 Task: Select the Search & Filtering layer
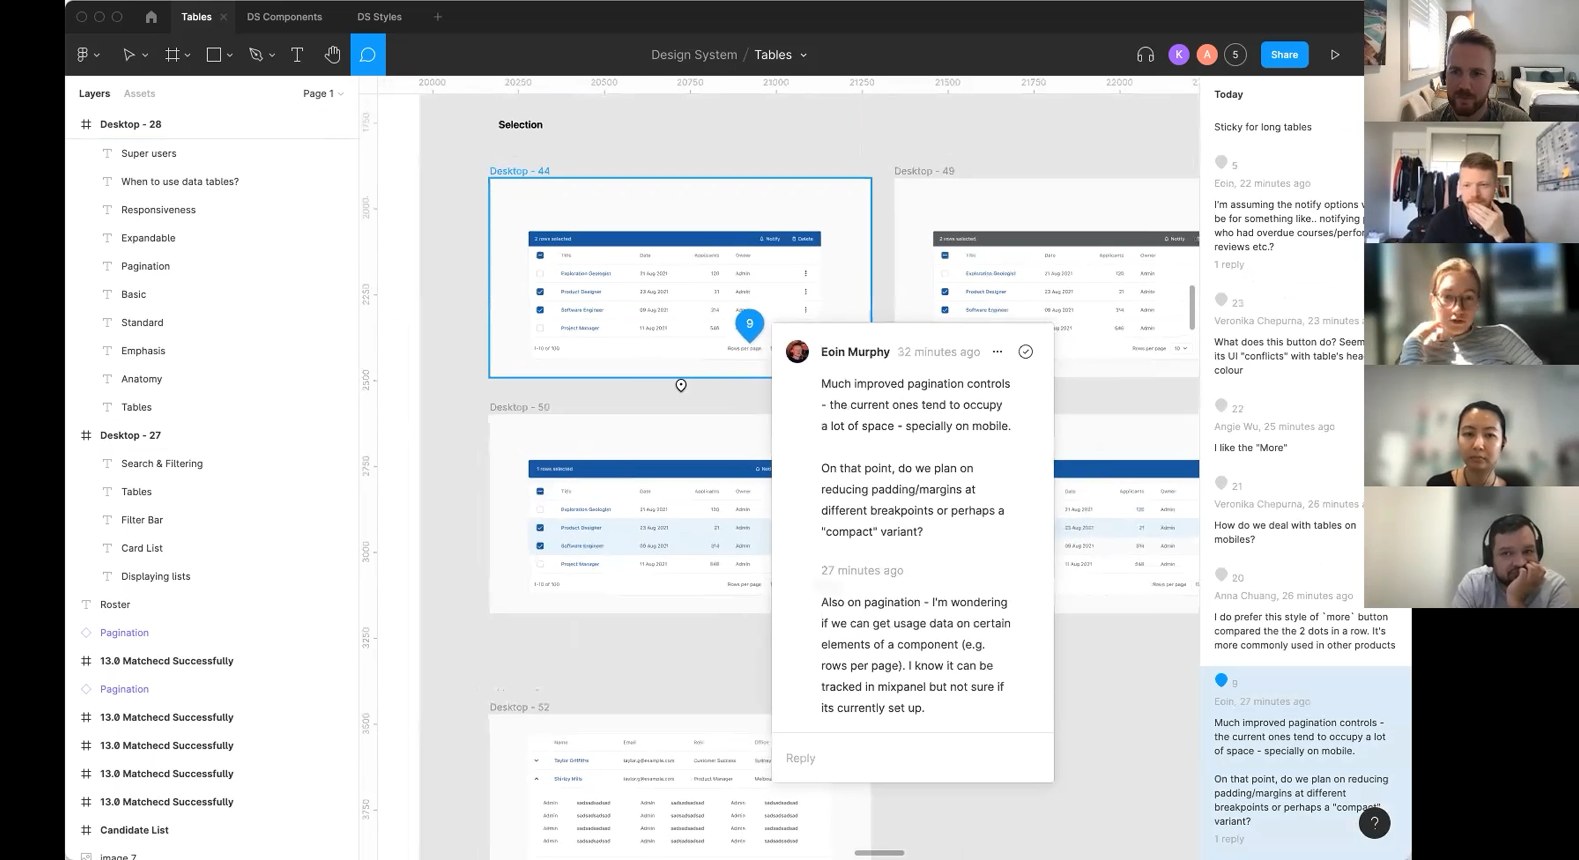click(162, 463)
